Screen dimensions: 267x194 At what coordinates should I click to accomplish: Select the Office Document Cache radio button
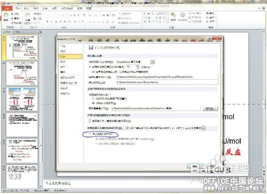click(93, 103)
